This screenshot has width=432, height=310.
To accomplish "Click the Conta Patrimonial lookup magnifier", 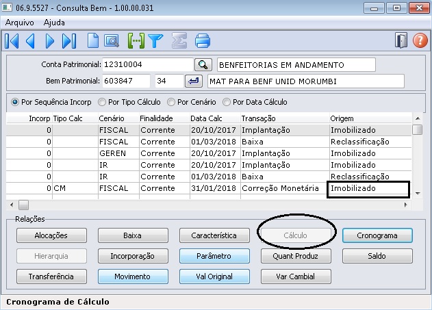I will [x=203, y=65].
